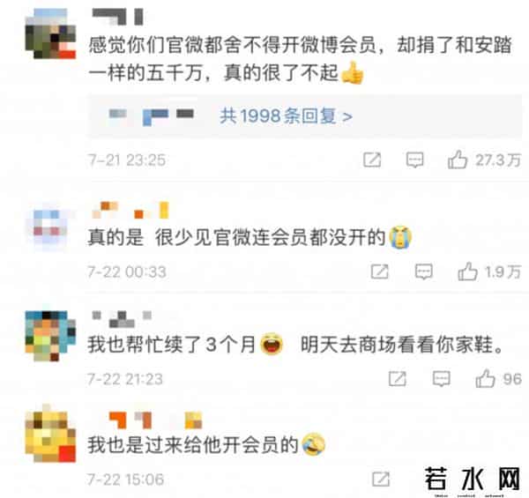
Task: Tap share icon on 7-21 23:25 comment
Action: tap(372, 160)
